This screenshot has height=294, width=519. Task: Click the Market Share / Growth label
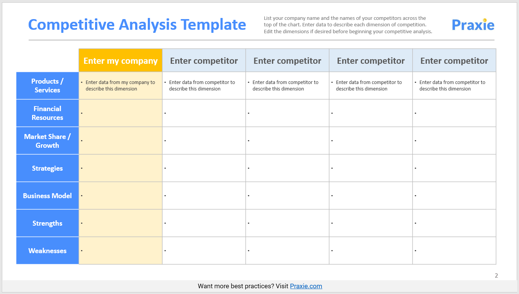(47, 141)
